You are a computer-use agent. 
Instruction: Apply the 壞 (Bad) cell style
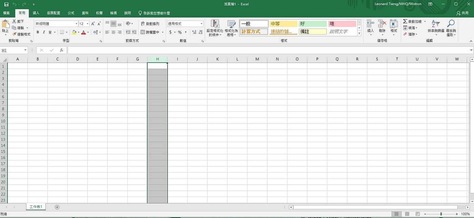(x=342, y=24)
